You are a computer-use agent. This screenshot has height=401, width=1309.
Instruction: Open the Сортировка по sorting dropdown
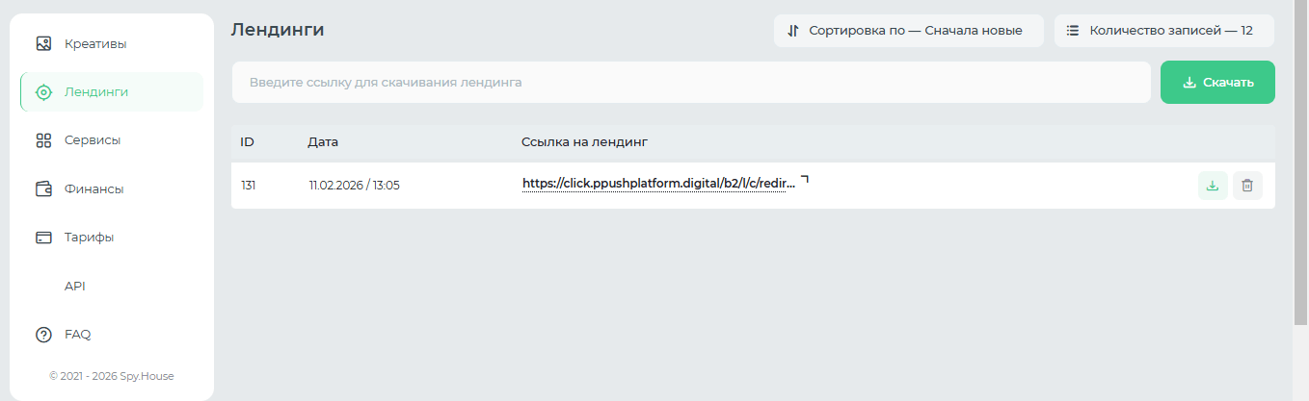[x=908, y=31]
